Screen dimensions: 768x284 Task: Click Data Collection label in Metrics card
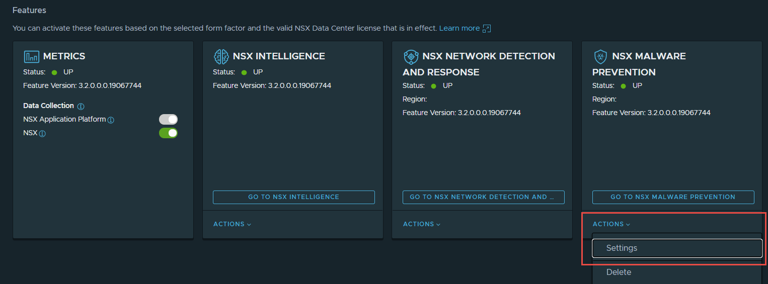[48, 106]
